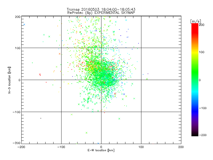This screenshot has height=160, width=213.
Task: Click the E-W axis tick label "-100"
Action: (x=61, y=147)
